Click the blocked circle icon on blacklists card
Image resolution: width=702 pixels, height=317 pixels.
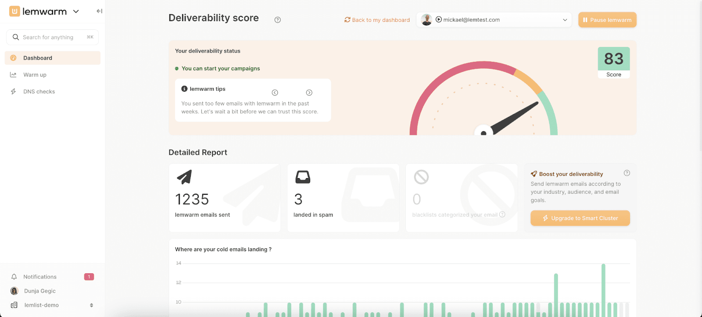[x=421, y=177]
